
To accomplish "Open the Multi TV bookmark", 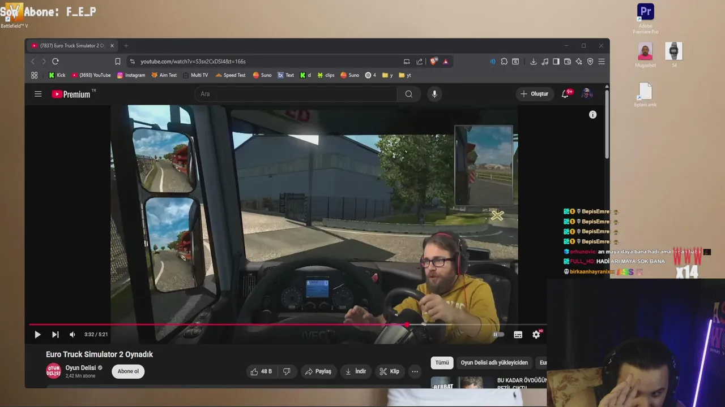I will click(195, 75).
